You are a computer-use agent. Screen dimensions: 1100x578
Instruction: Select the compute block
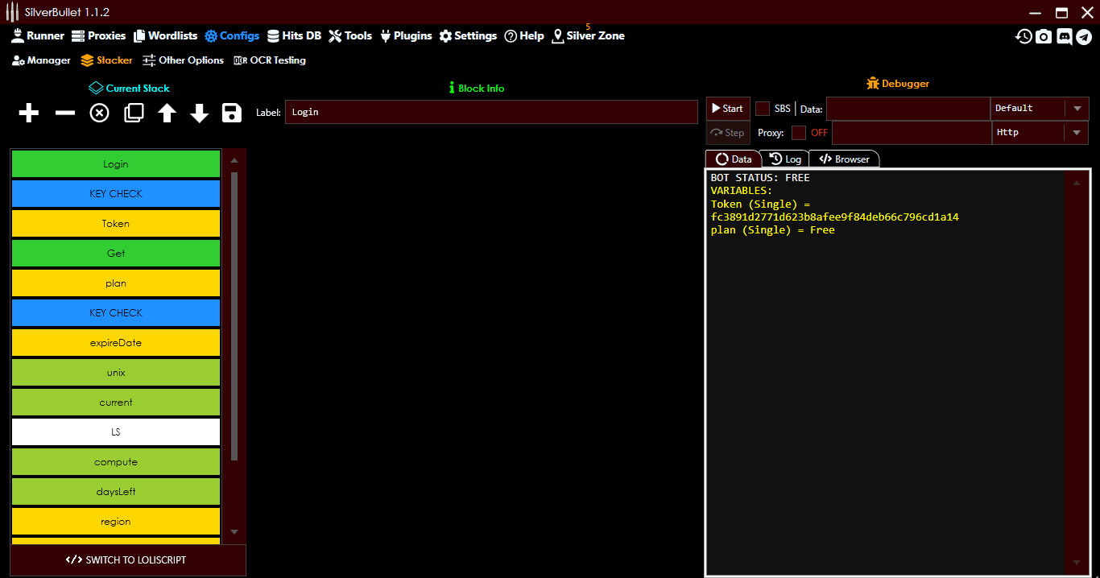pos(116,462)
